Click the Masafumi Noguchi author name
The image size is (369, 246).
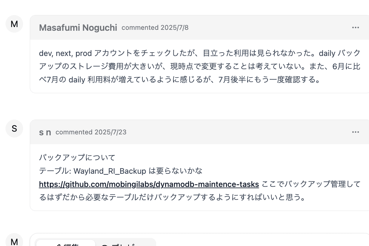(78, 28)
